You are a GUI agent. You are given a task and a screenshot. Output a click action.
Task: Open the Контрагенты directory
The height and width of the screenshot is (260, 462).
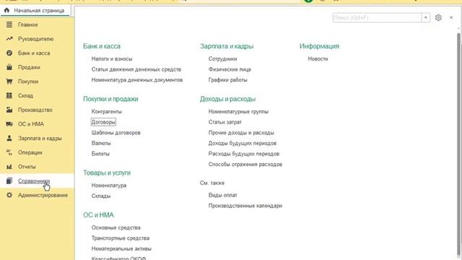(x=107, y=111)
